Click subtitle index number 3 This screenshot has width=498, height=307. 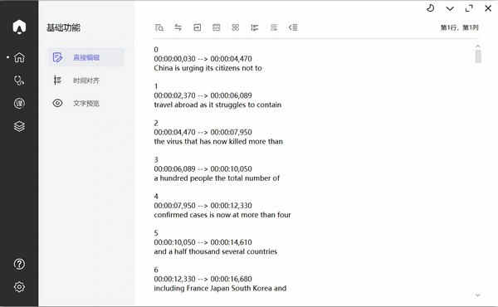point(156,159)
